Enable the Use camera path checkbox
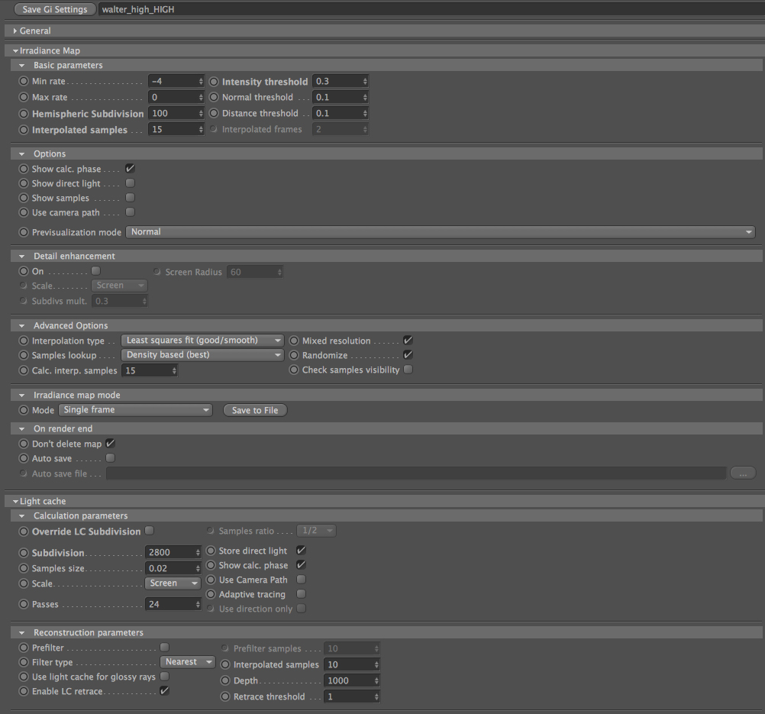Screen dimensions: 765x714 130,212
